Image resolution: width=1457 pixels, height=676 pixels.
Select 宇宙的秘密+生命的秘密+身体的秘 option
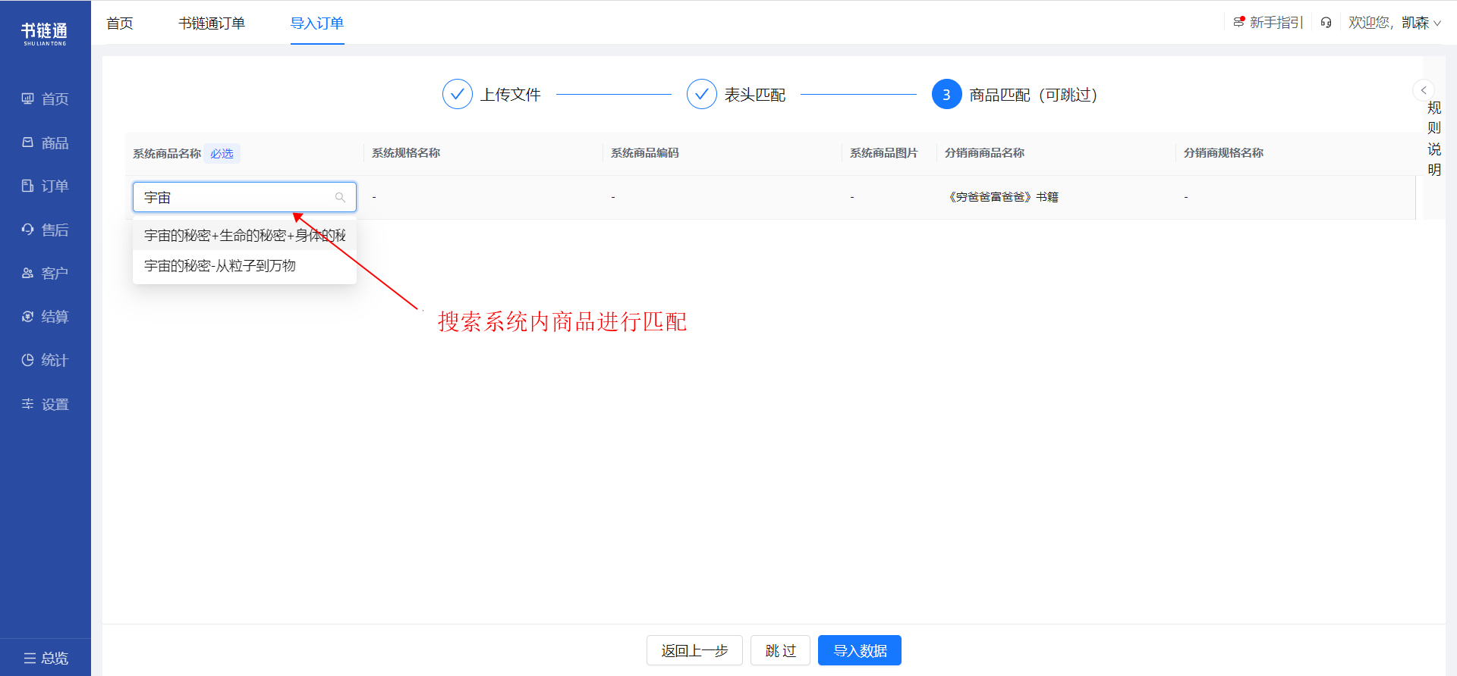(244, 236)
